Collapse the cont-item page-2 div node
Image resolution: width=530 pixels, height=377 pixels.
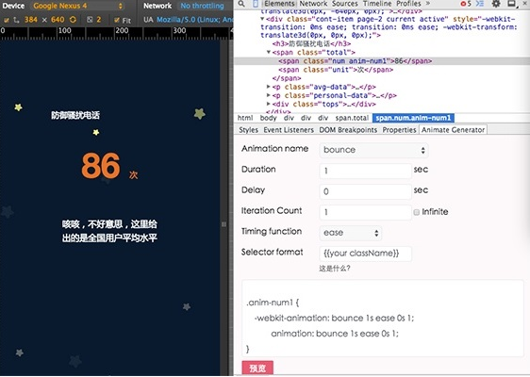pyautogui.click(x=262, y=19)
